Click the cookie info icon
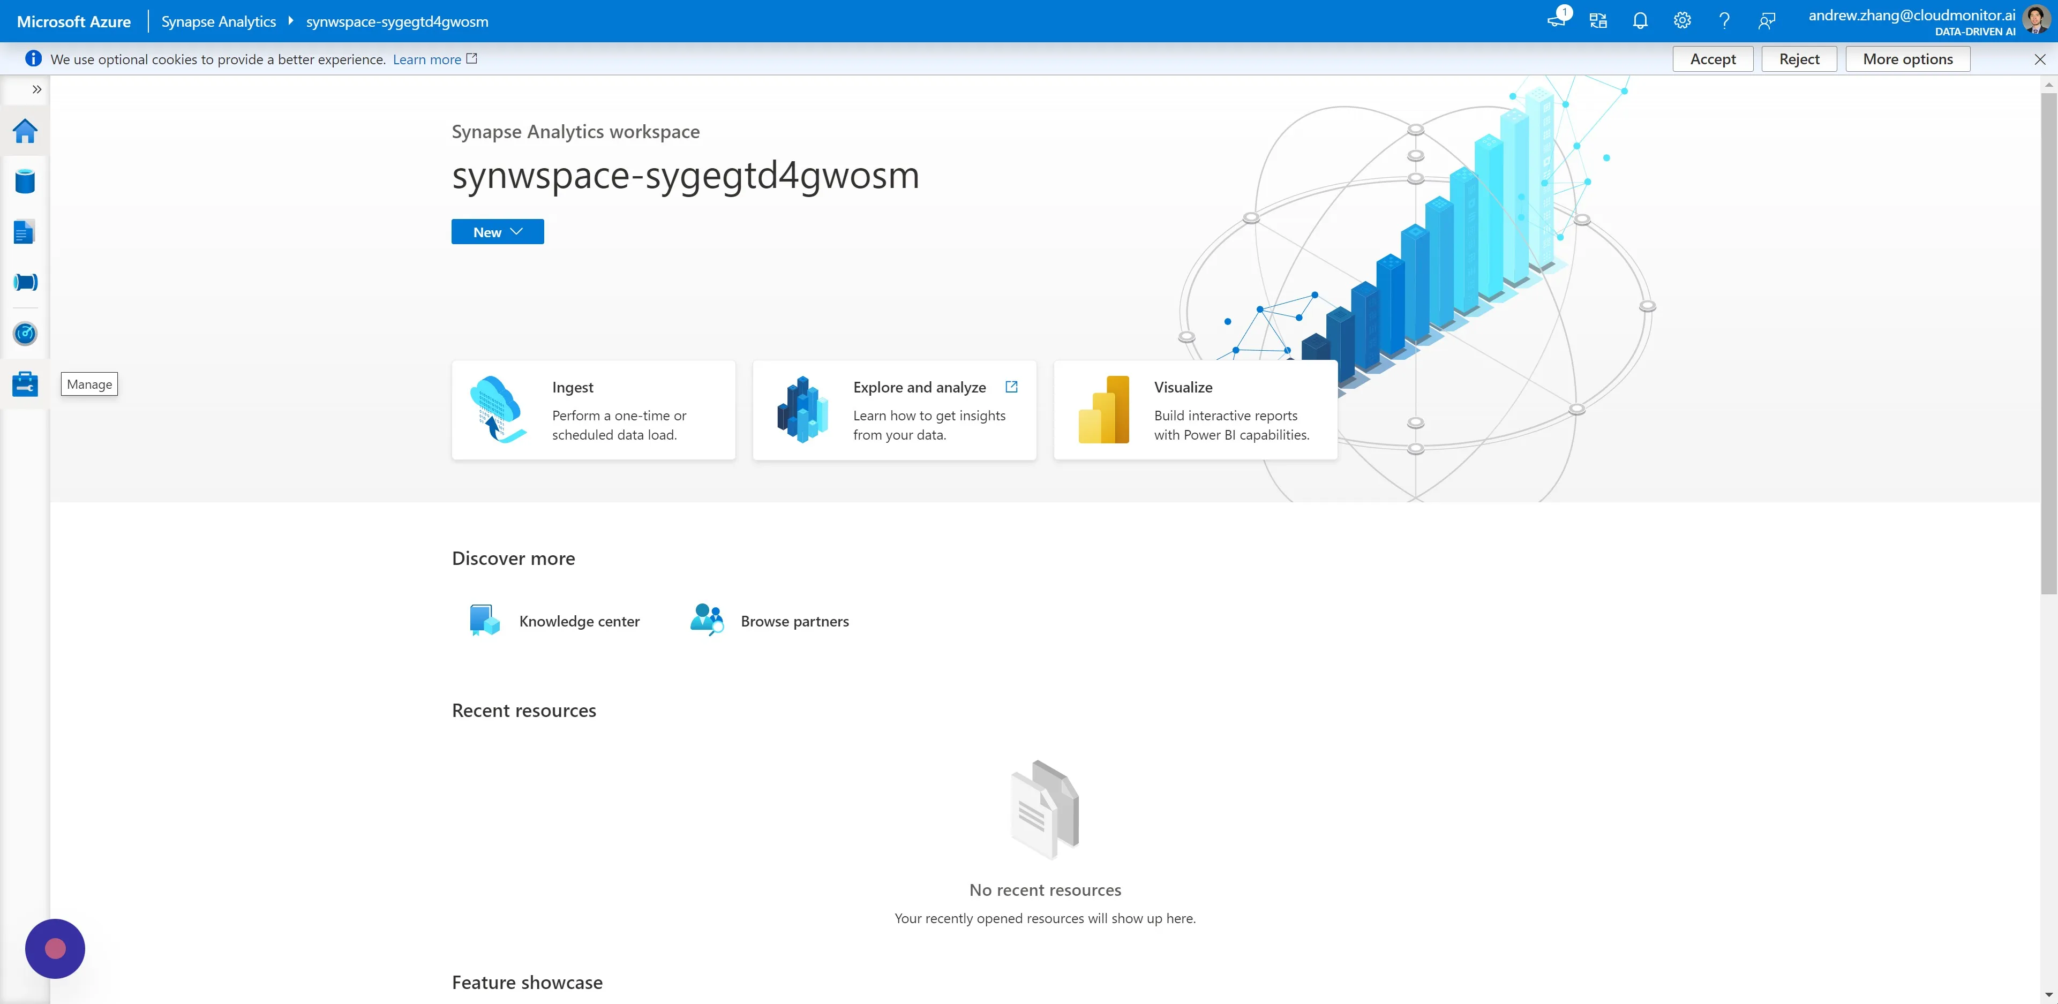 click(x=33, y=58)
